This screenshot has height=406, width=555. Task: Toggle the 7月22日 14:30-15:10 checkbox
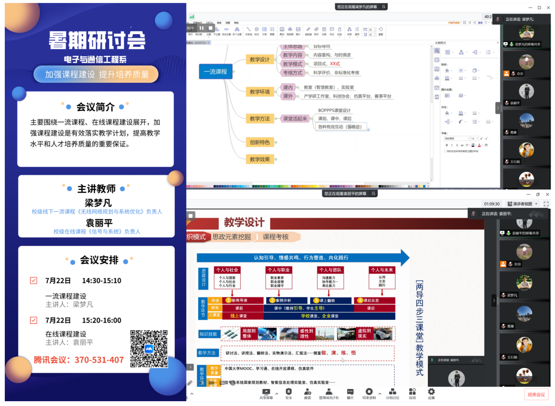pyautogui.click(x=34, y=280)
